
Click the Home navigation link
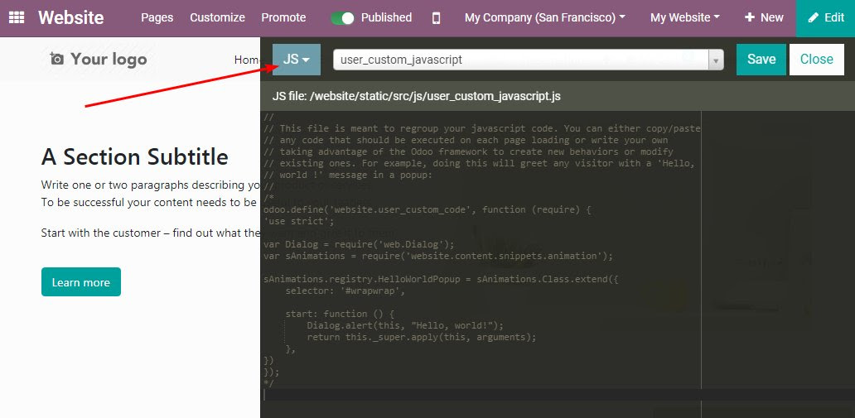pos(246,60)
